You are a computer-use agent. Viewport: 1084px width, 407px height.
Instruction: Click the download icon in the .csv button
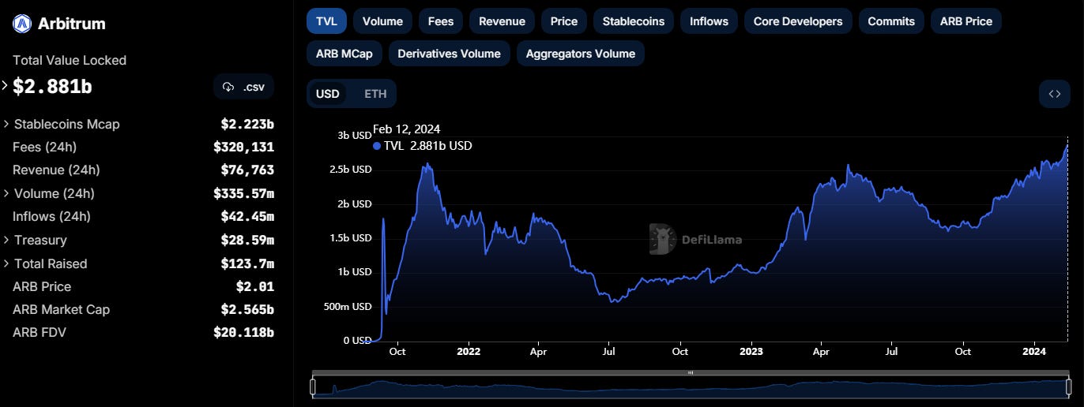[228, 87]
